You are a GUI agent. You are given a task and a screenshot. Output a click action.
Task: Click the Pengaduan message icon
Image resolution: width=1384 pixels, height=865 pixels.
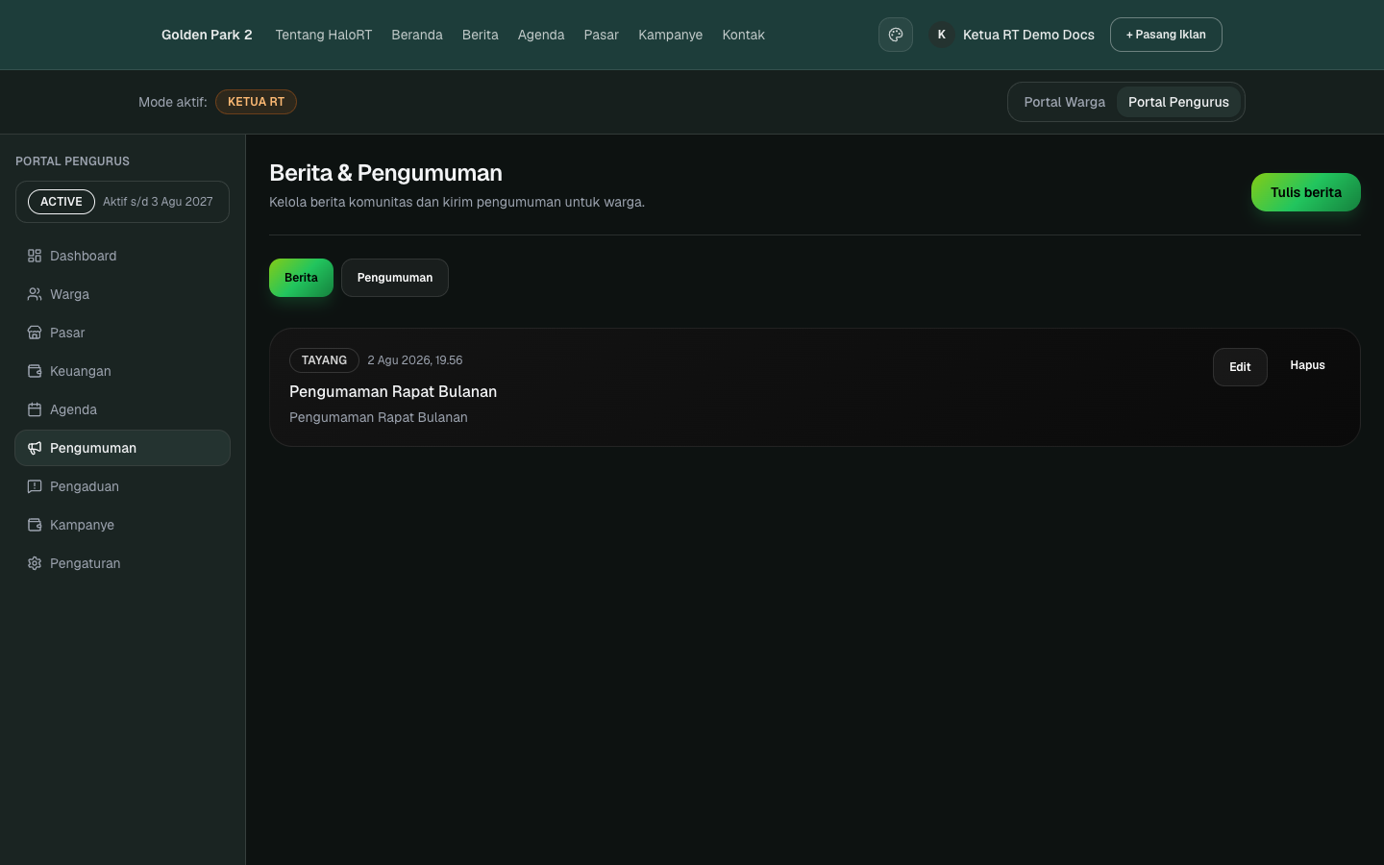point(35,486)
